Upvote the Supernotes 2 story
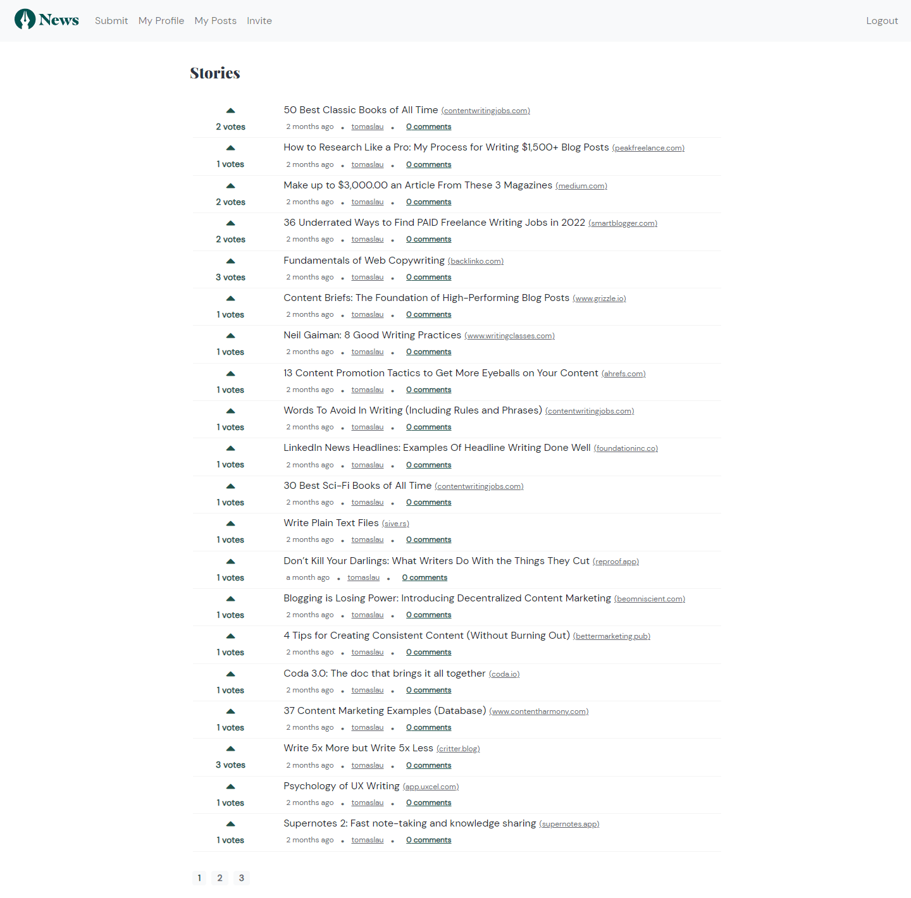The height and width of the screenshot is (898, 911). (230, 823)
